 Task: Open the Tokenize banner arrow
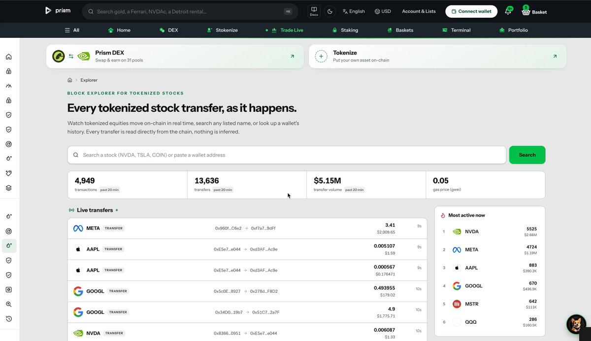(555, 57)
